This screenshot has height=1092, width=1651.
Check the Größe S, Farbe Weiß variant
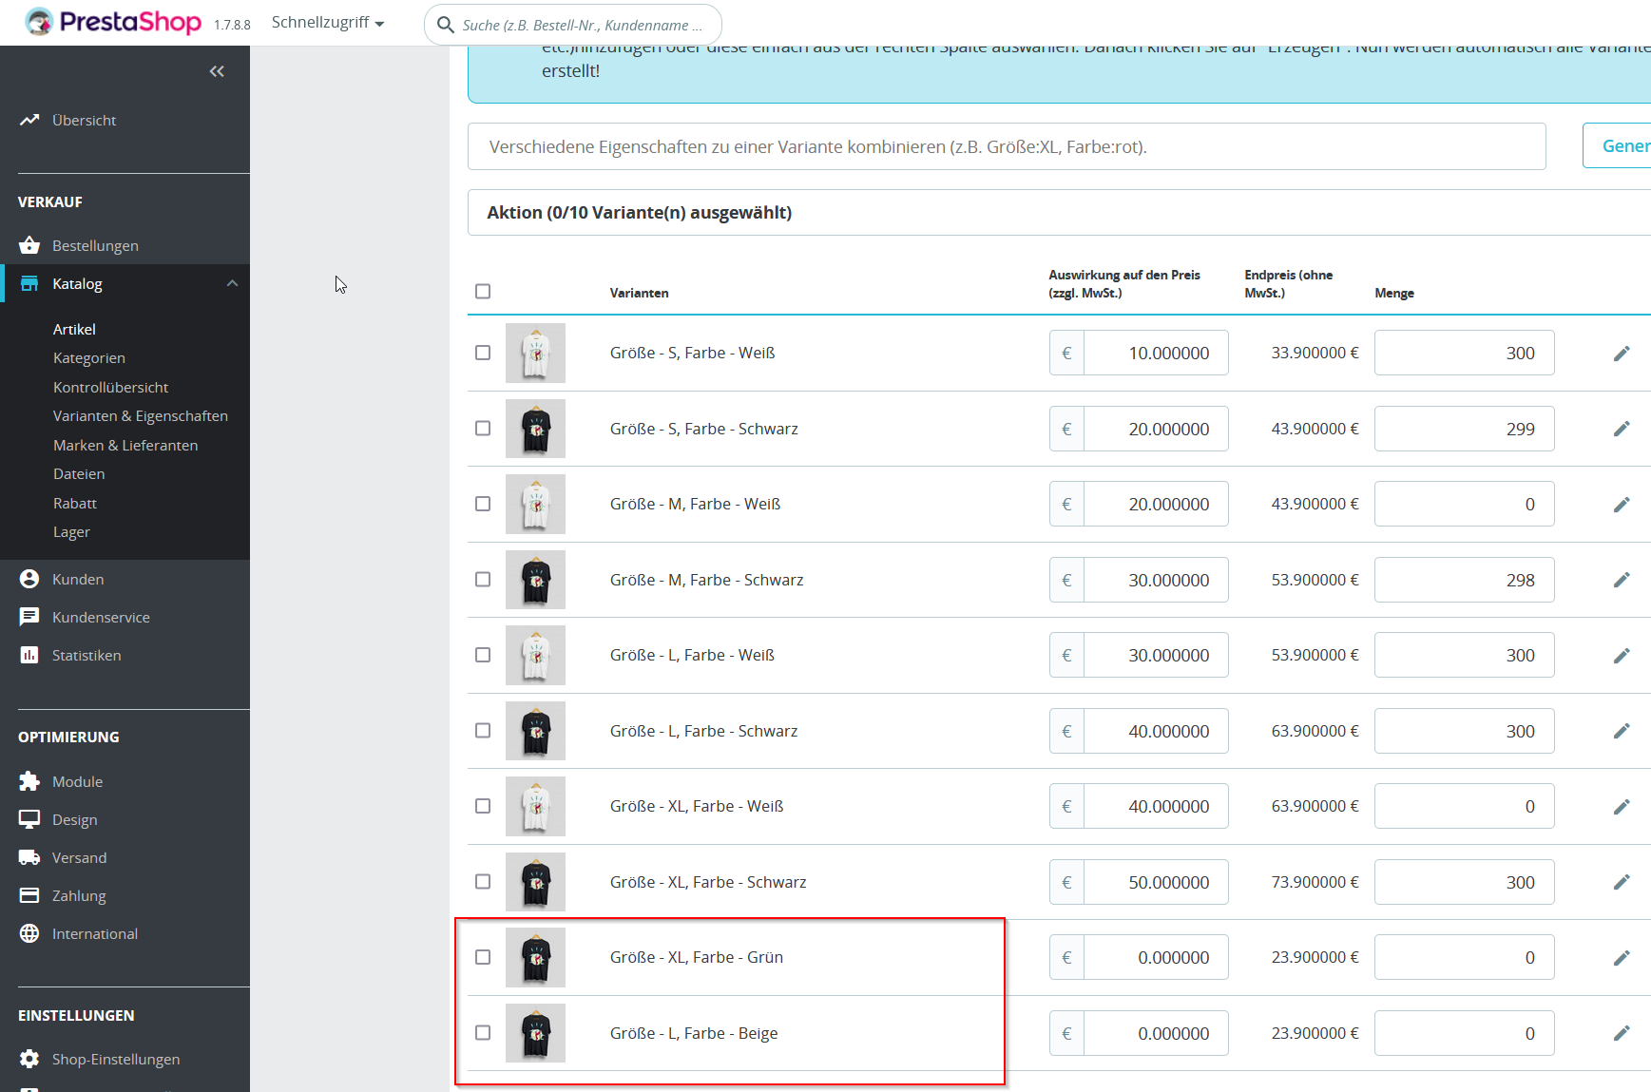click(483, 353)
